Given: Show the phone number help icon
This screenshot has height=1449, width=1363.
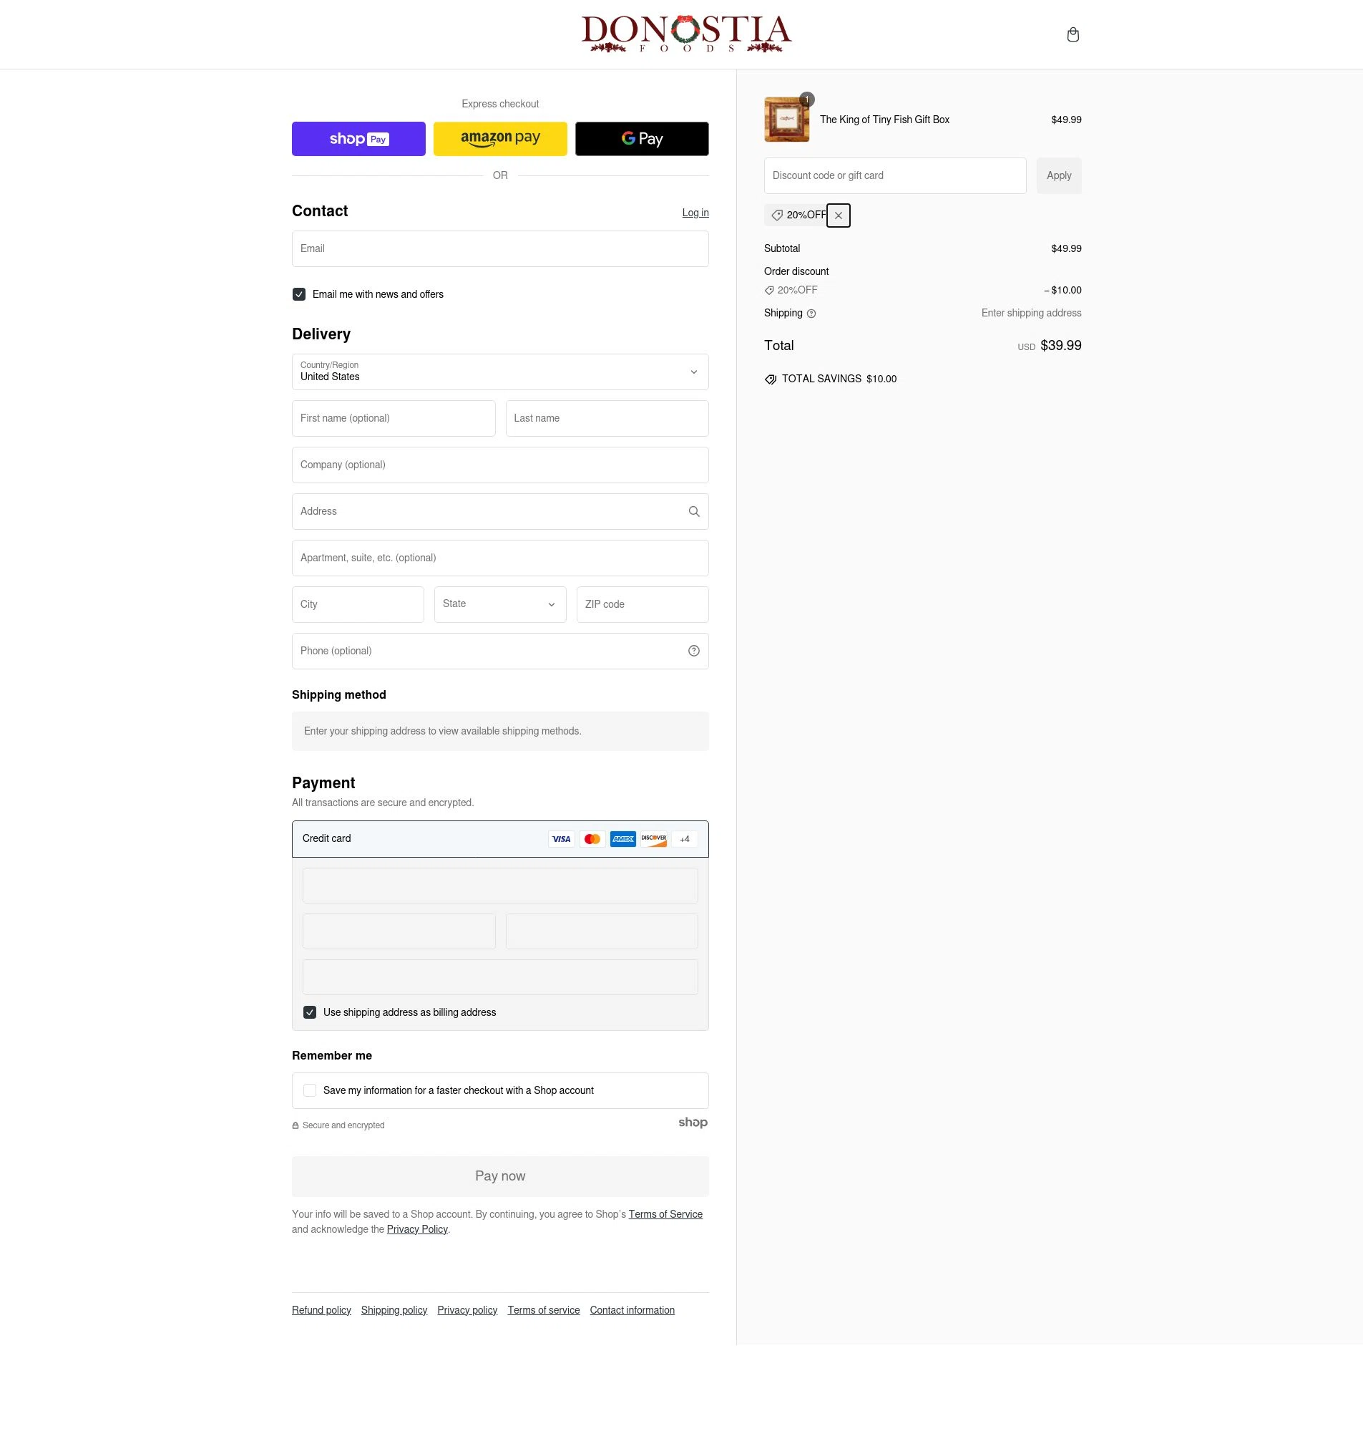Looking at the screenshot, I should point(693,651).
